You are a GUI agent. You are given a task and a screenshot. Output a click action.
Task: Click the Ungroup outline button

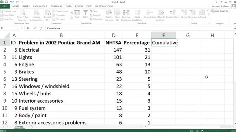[x=192, y=15]
